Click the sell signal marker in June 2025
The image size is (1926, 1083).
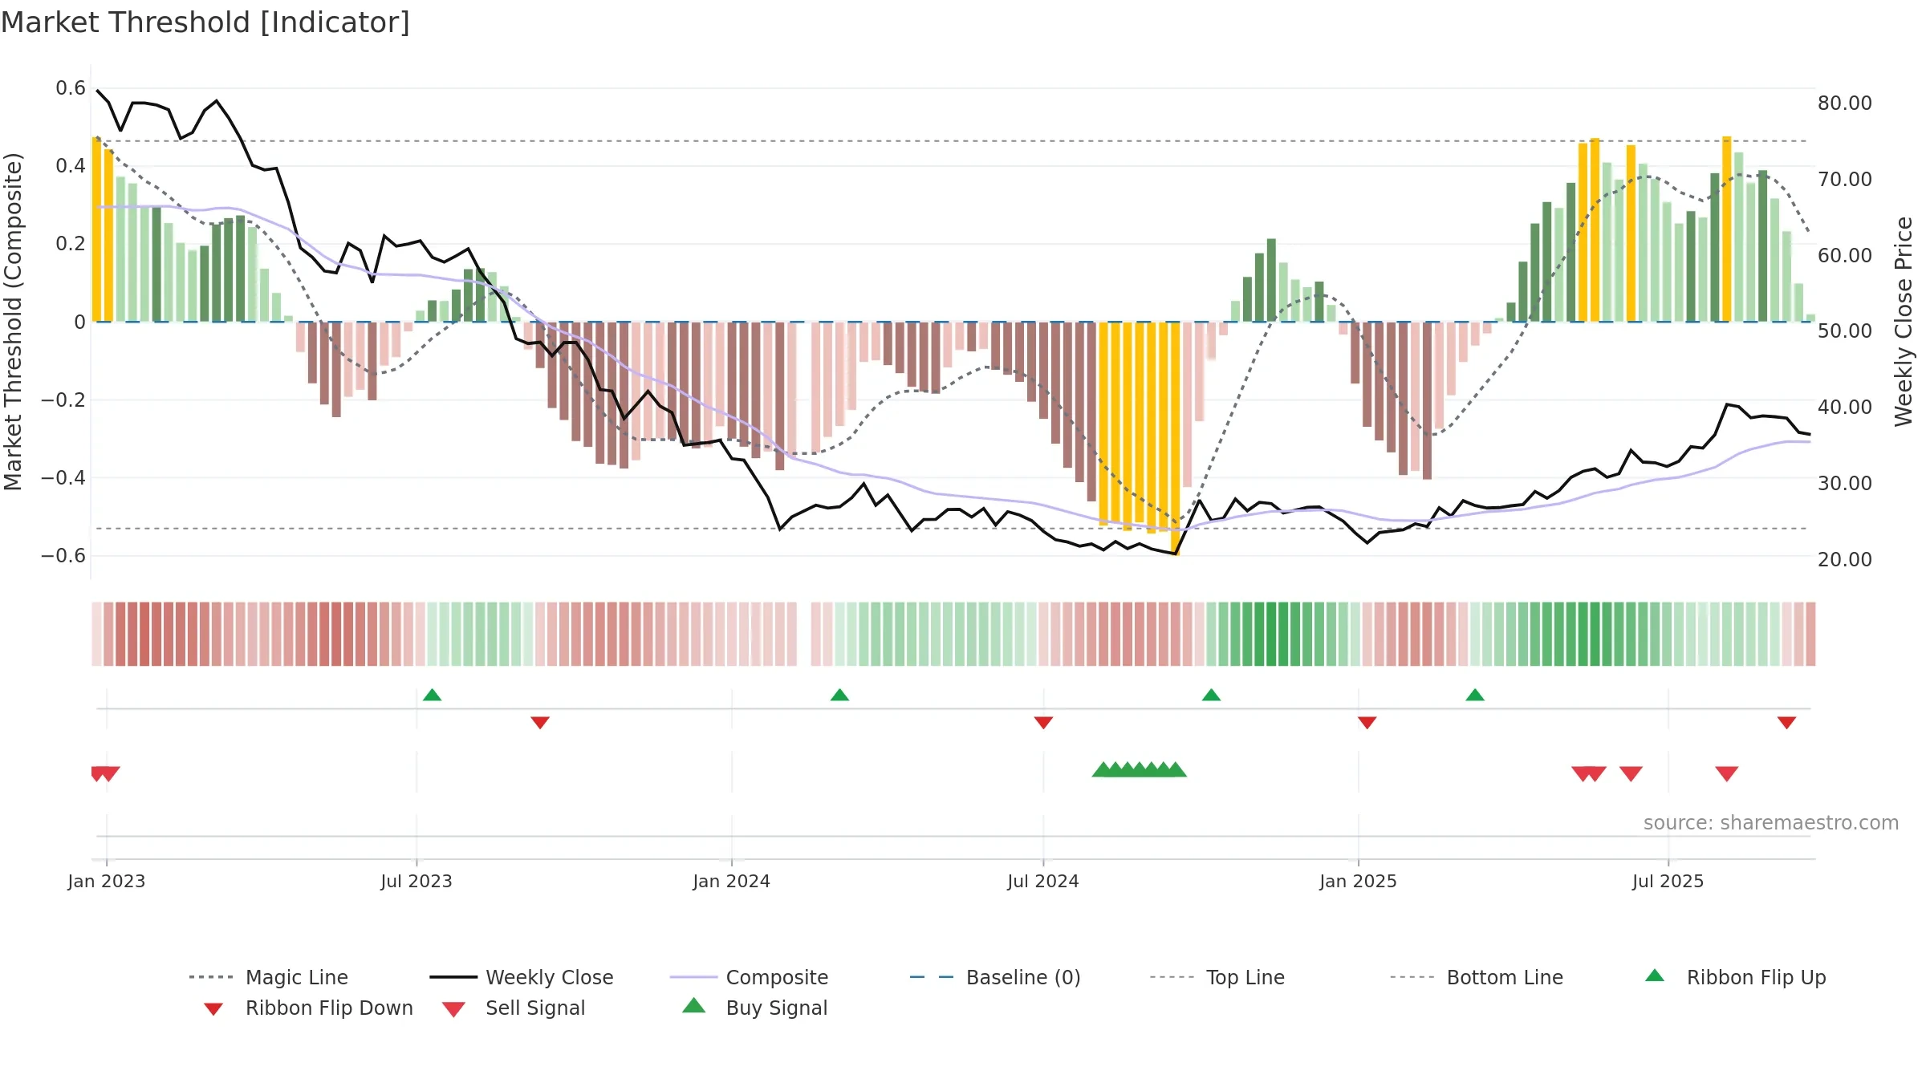[x=1631, y=774]
